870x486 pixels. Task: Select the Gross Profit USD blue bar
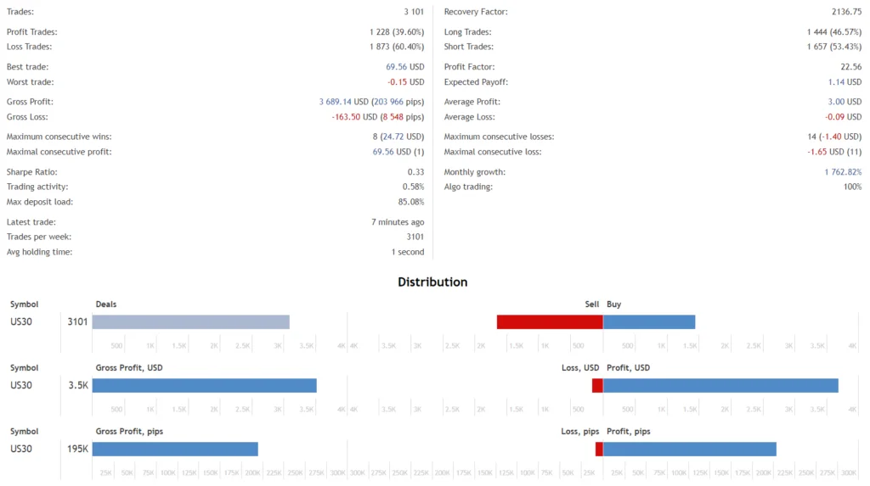[x=205, y=386]
